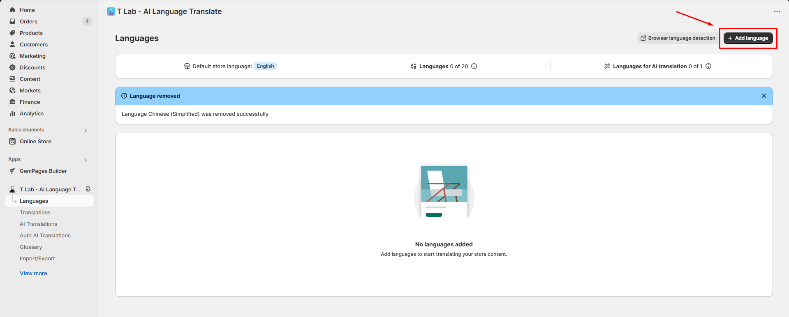Click the Discounts badge icon

tap(12, 67)
